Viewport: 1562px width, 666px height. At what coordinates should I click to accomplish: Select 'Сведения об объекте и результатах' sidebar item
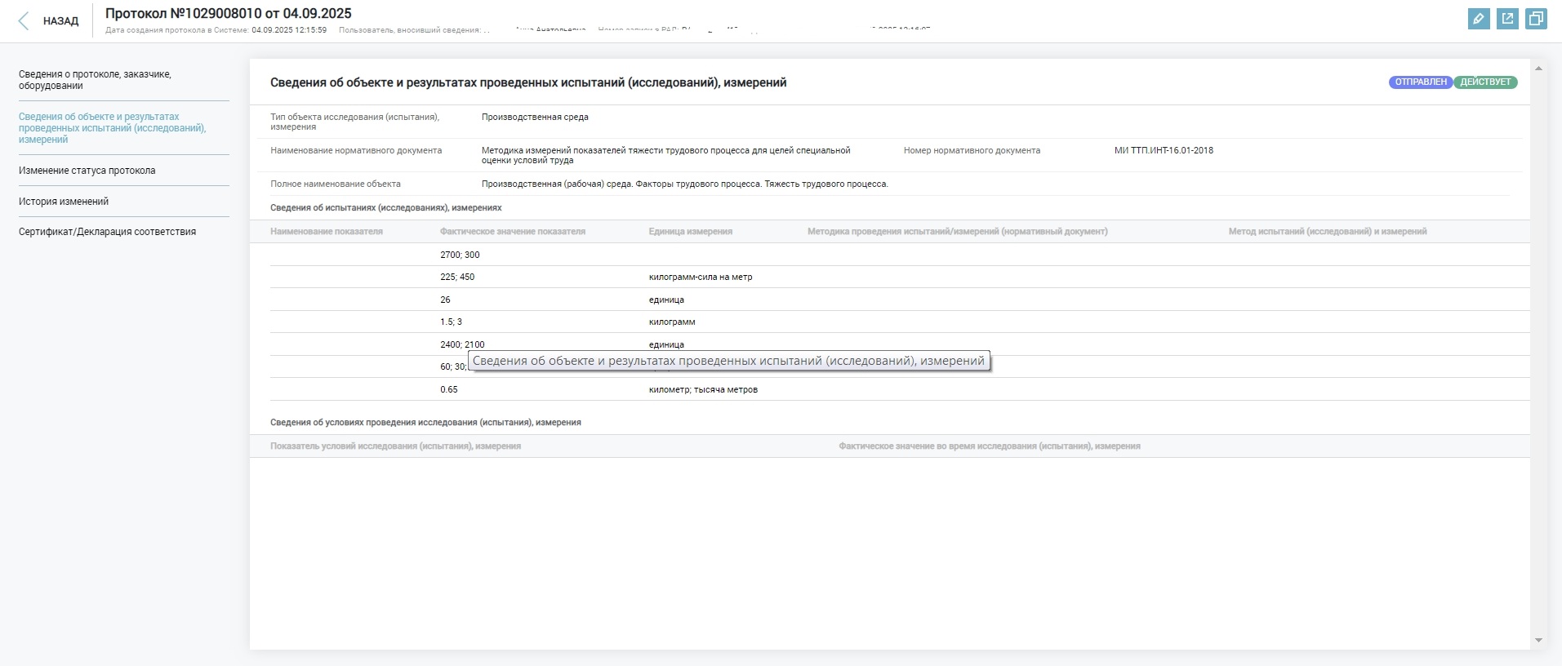(x=113, y=128)
